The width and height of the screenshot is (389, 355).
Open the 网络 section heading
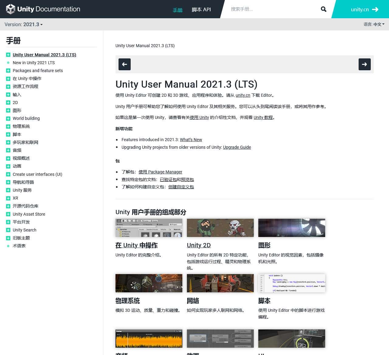point(193,301)
